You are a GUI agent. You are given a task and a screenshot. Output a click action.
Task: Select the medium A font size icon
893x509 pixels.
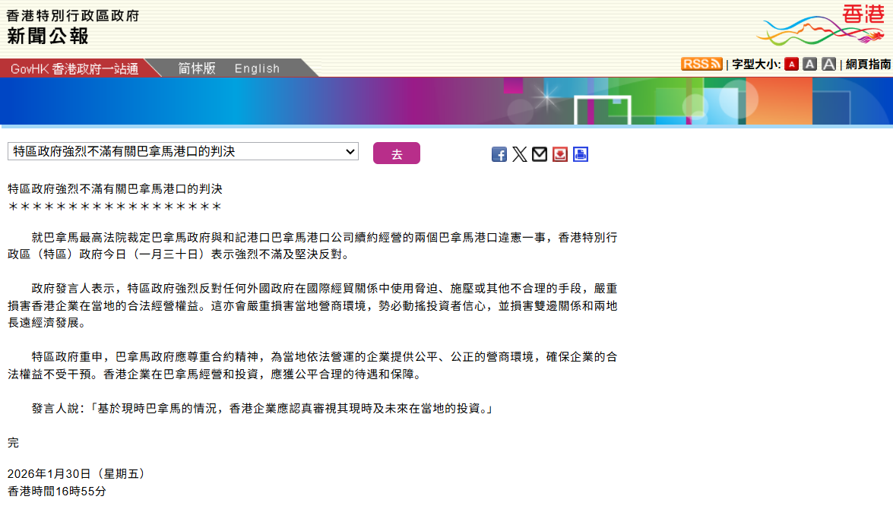coord(809,64)
